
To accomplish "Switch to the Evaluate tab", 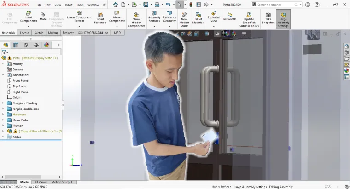I will 68,33.
